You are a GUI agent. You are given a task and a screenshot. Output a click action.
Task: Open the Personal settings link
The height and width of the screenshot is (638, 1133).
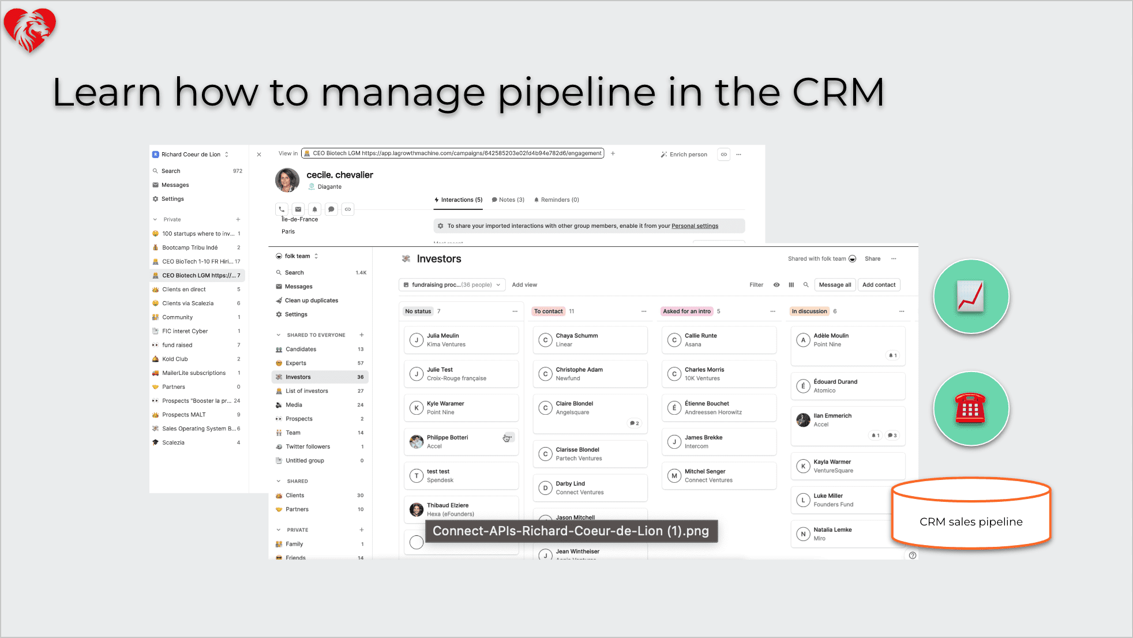695,226
